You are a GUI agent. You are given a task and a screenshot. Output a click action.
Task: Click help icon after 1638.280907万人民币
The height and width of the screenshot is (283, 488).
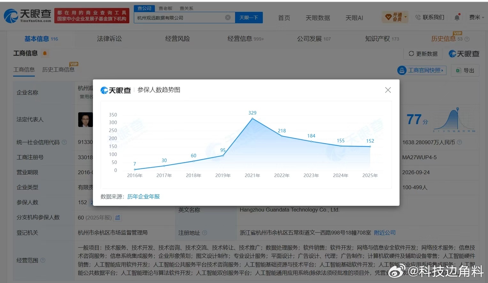coord(459,142)
